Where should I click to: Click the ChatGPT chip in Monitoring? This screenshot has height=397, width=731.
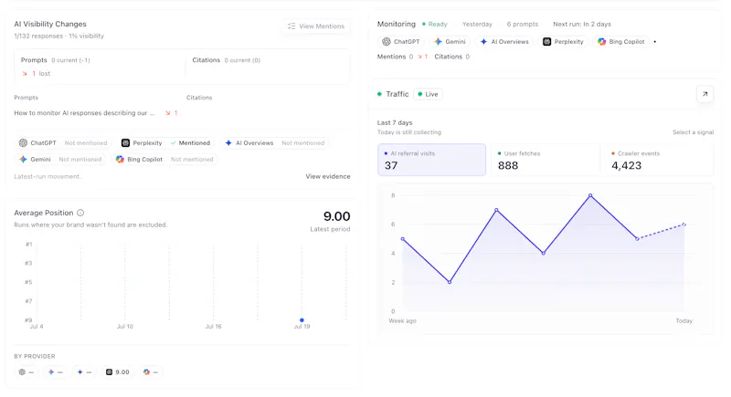[x=401, y=41]
